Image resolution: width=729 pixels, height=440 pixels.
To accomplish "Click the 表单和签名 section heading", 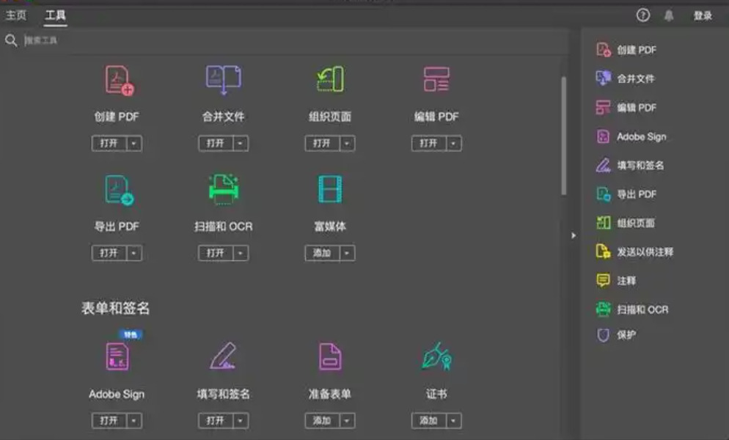I will 115,308.
